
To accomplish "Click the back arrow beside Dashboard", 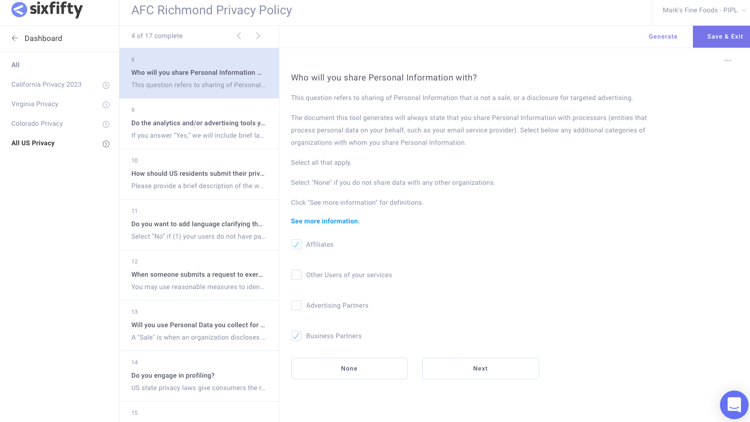I will 15,38.
